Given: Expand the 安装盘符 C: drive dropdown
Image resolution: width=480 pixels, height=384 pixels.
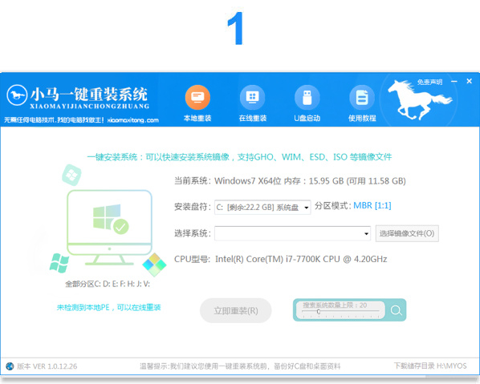Looking at the screenshot, I should coord(262,208).
